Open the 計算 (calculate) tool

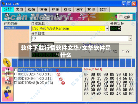[x=69, y=17]
